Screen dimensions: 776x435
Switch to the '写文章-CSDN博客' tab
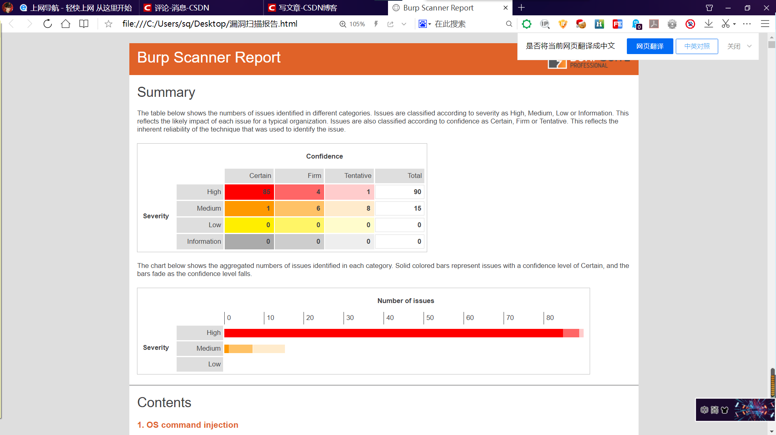coord(325,8)
